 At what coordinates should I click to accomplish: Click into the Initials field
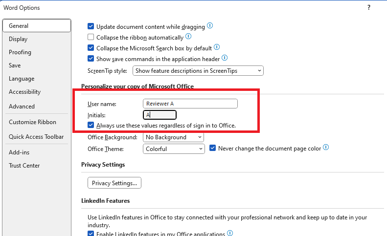click(159, 115)
